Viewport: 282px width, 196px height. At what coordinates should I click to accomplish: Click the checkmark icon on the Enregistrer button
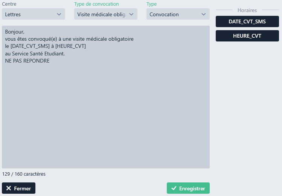(174, 188)
